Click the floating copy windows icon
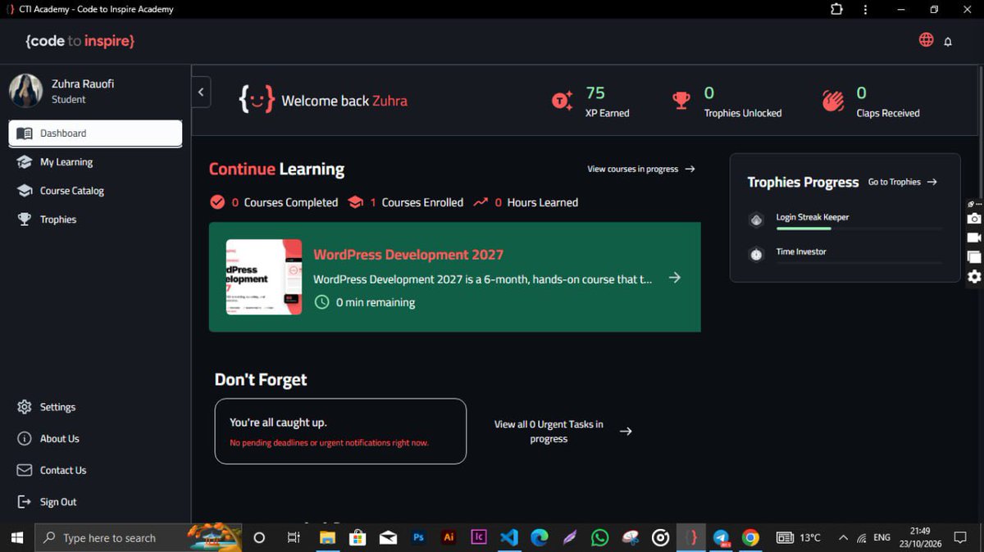 (974, 256)
